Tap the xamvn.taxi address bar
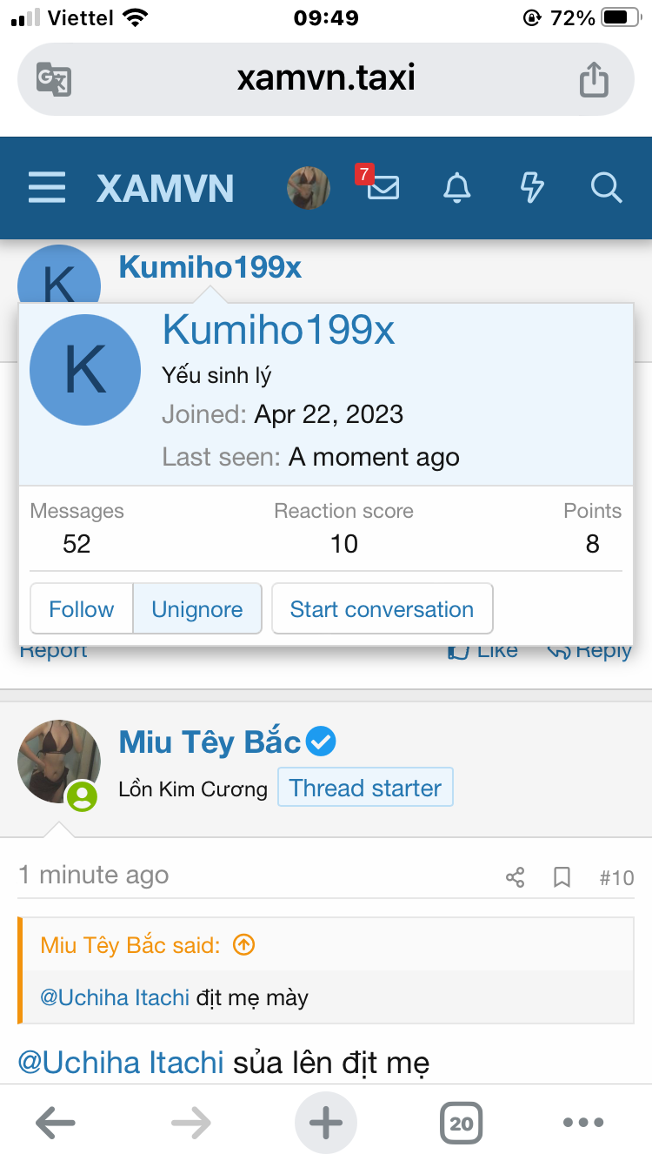Image resolution: width=652 pixels, height=1161 pixels. coord(326,80)
